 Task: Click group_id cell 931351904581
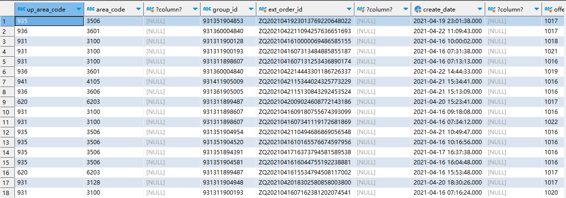tap(228, 162)
